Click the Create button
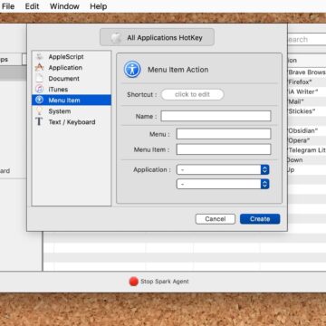This screenshot has width=326, height=326. (x=260, y=219)
